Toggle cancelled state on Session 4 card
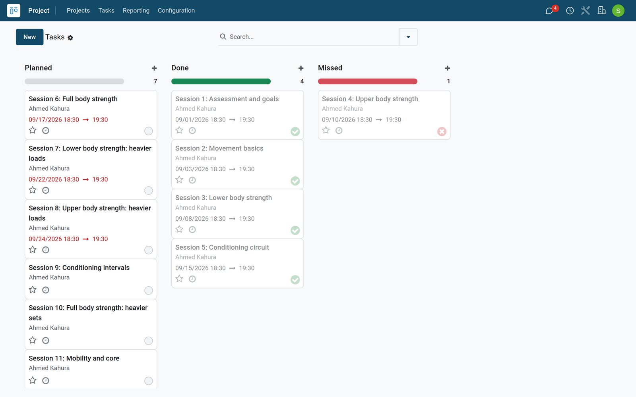 tap(442, 131)
